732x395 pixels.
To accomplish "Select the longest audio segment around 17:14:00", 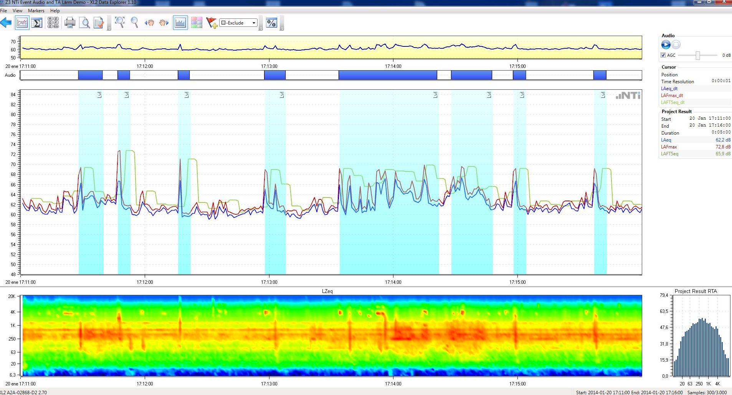I will click(388, 75).
